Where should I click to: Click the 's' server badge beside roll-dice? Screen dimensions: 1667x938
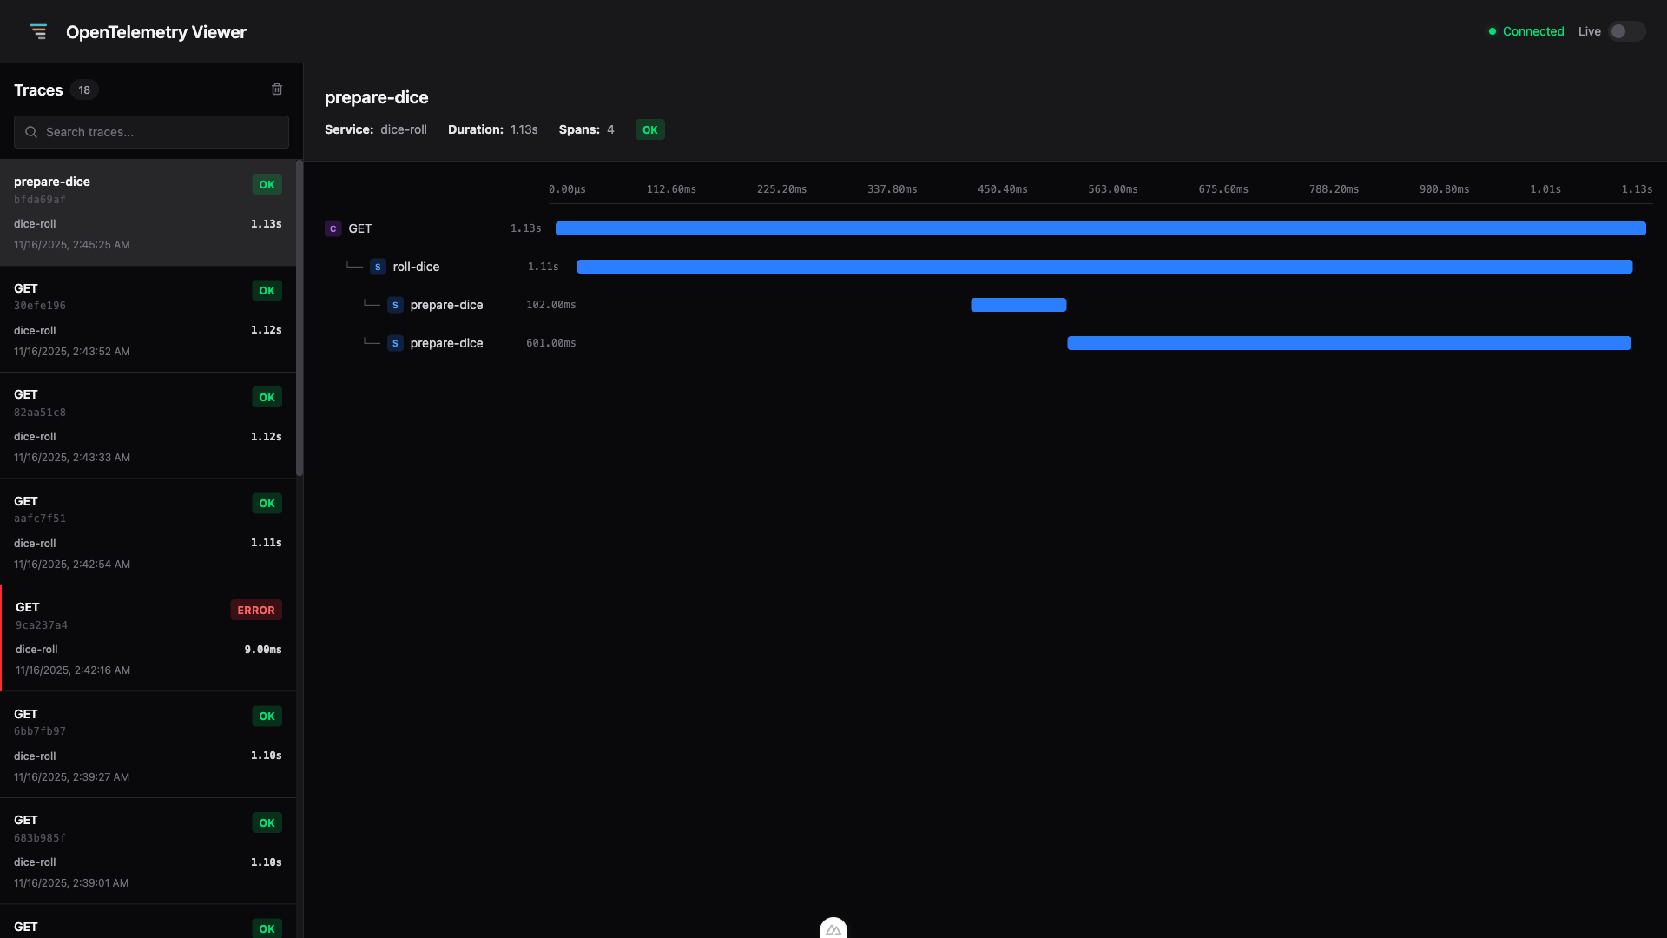pos(378,267)
